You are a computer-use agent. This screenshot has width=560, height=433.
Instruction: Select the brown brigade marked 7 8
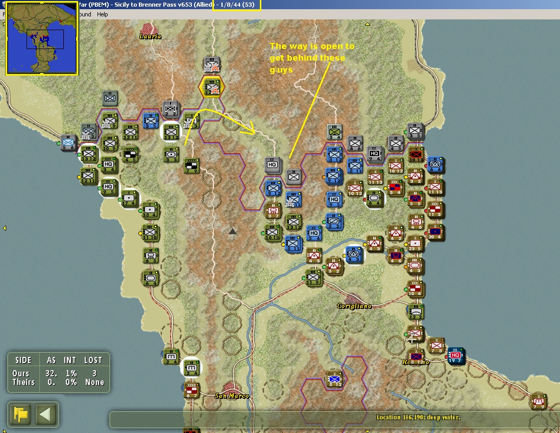point(436,346)
